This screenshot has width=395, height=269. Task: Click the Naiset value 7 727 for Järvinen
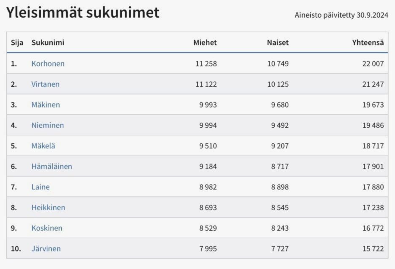pos(280,249)
